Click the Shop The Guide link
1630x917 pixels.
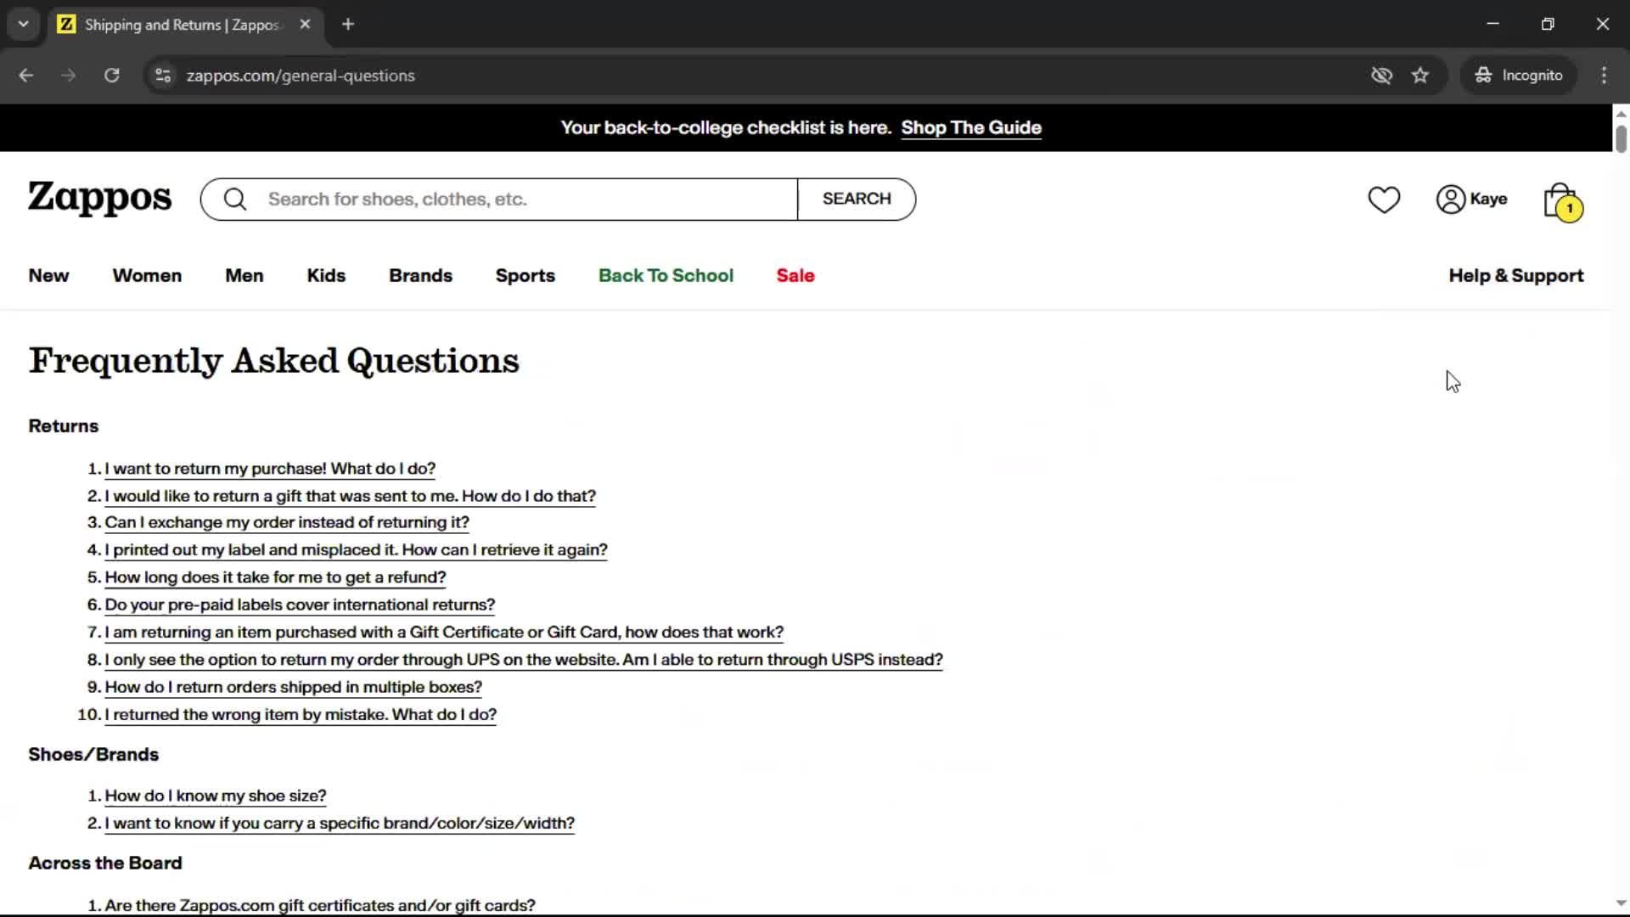971,127
